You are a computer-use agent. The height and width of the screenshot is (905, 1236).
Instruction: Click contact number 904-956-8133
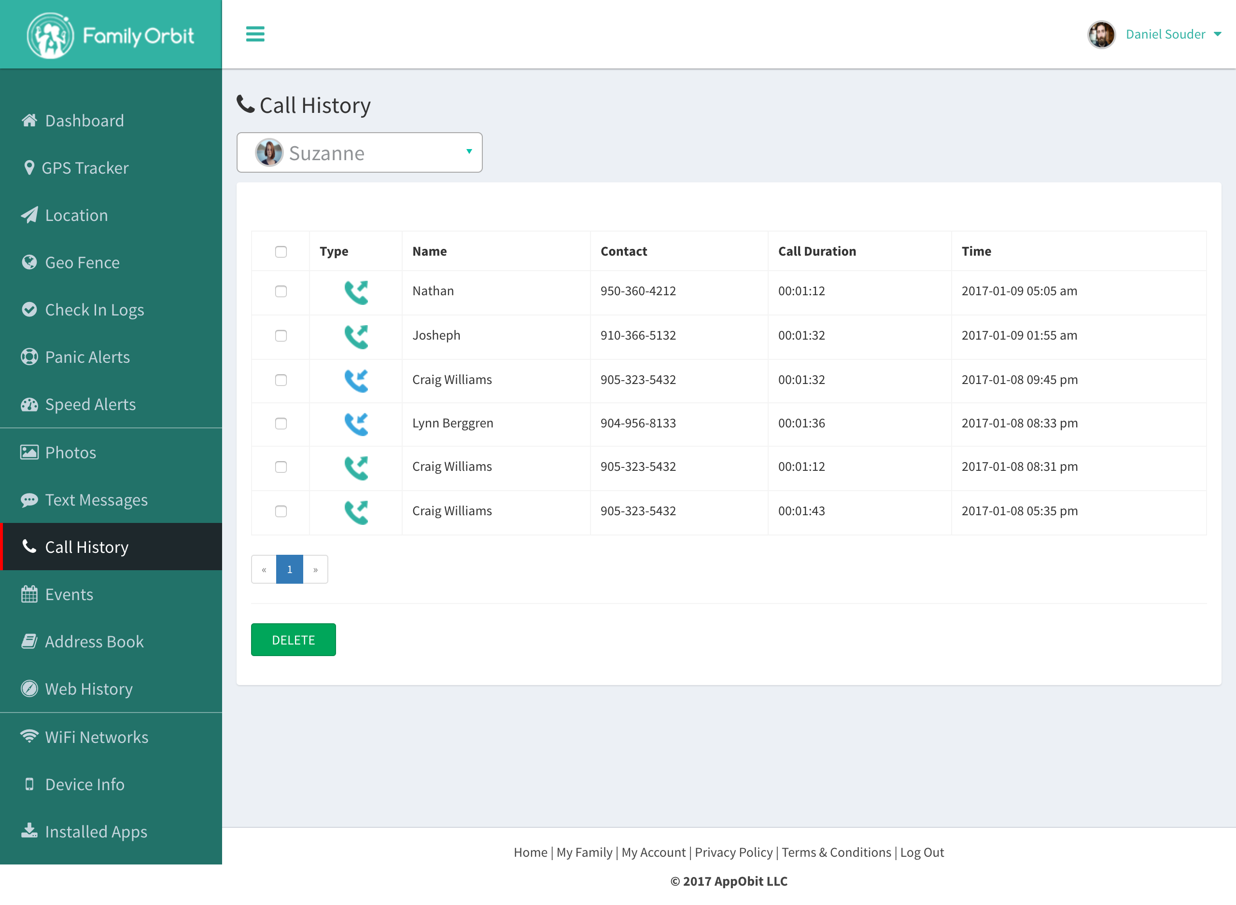coord(638,423)
